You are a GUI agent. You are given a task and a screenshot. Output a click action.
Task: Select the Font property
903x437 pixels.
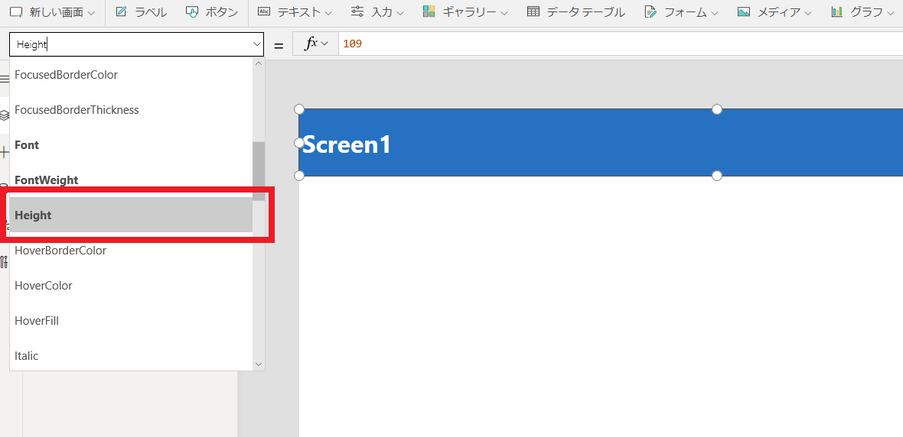(x=131, y=145)
